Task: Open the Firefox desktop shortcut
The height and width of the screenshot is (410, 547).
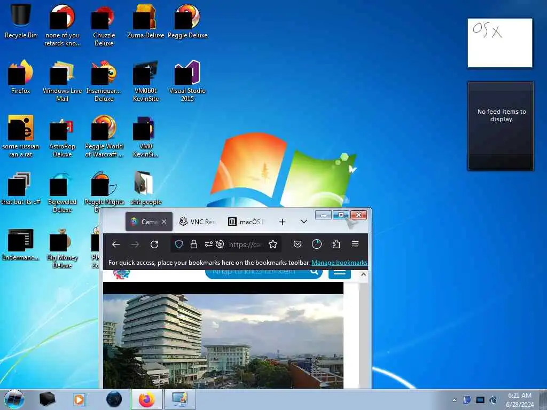Action: [x=21, y=77]
